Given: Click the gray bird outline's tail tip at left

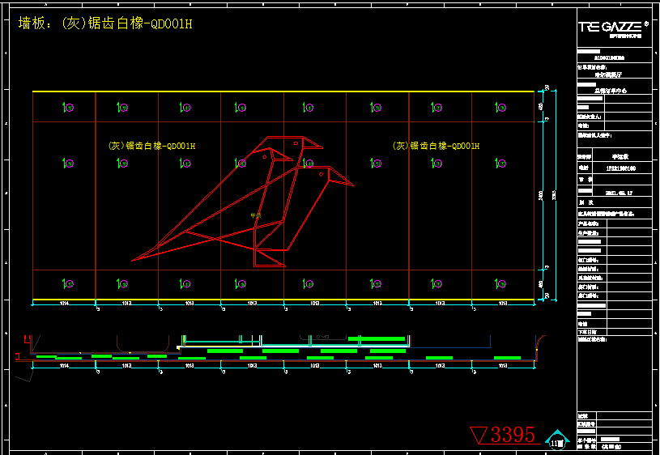Looking at the screenshot, I should click(x=134, y=260).
